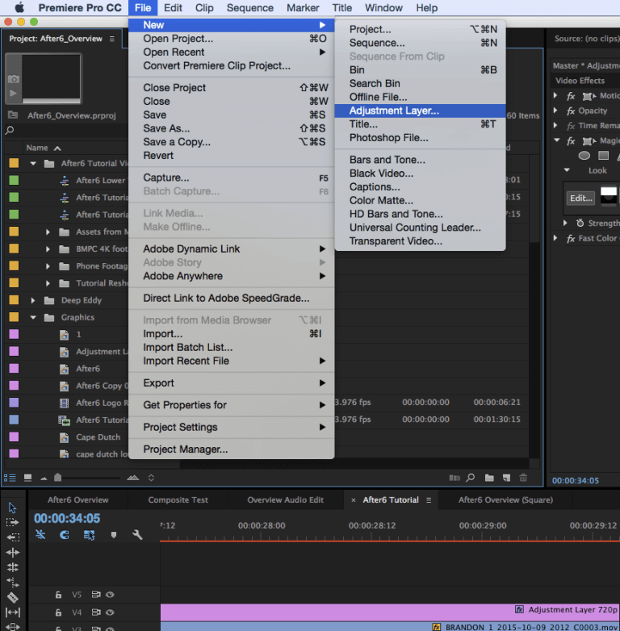Viewport: 620px width, 631px height.
Task: Open the Sequence menu in menu bar
Action: (x=250, y=7)
